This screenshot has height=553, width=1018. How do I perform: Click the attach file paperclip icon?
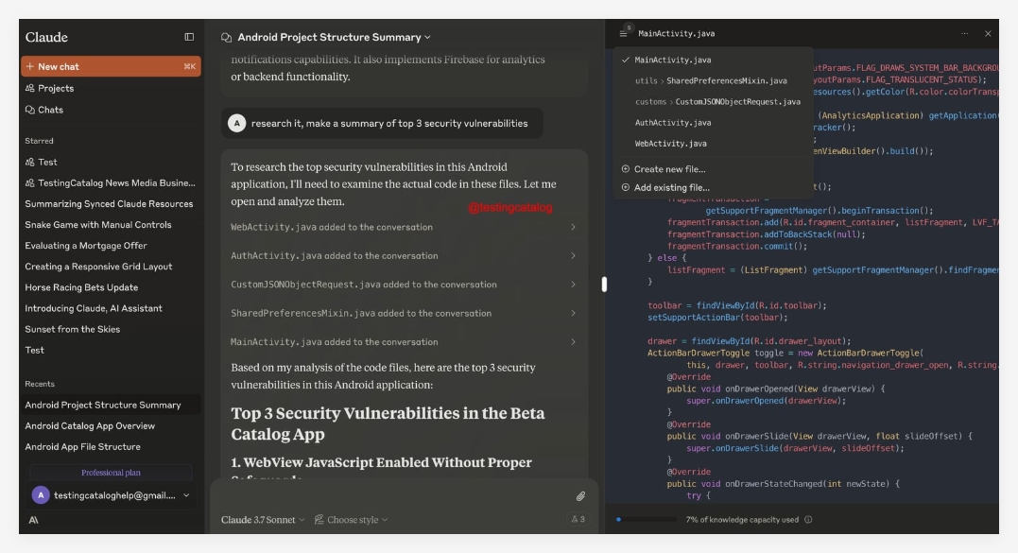click(x=580, y=496)
